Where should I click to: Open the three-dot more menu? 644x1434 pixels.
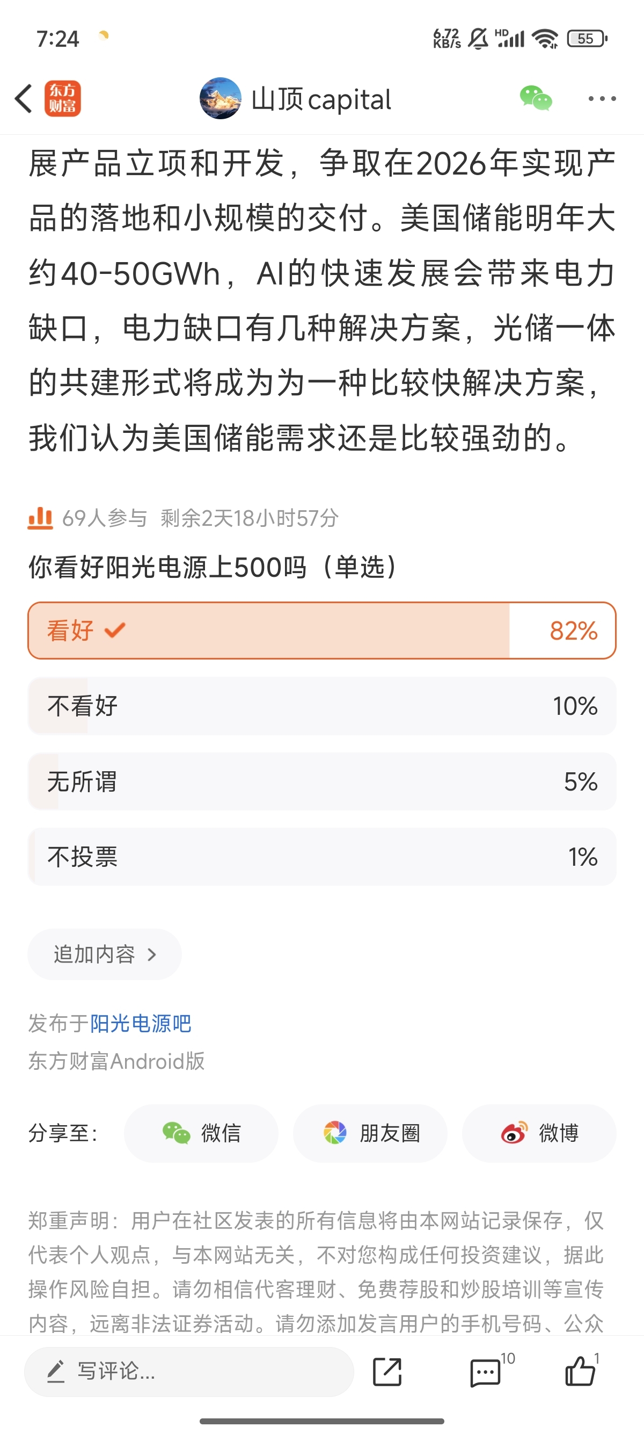[602, 99]
